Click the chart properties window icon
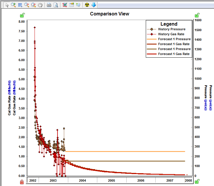Image resolution: width=214 pixels, height=186 pixels. click(71, 5)
